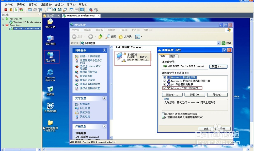This screenshot has width=254, height=151.
Task: Toggle the sidebar view toolbar icon
Action: pyautogui.click(x=49, y=10)
